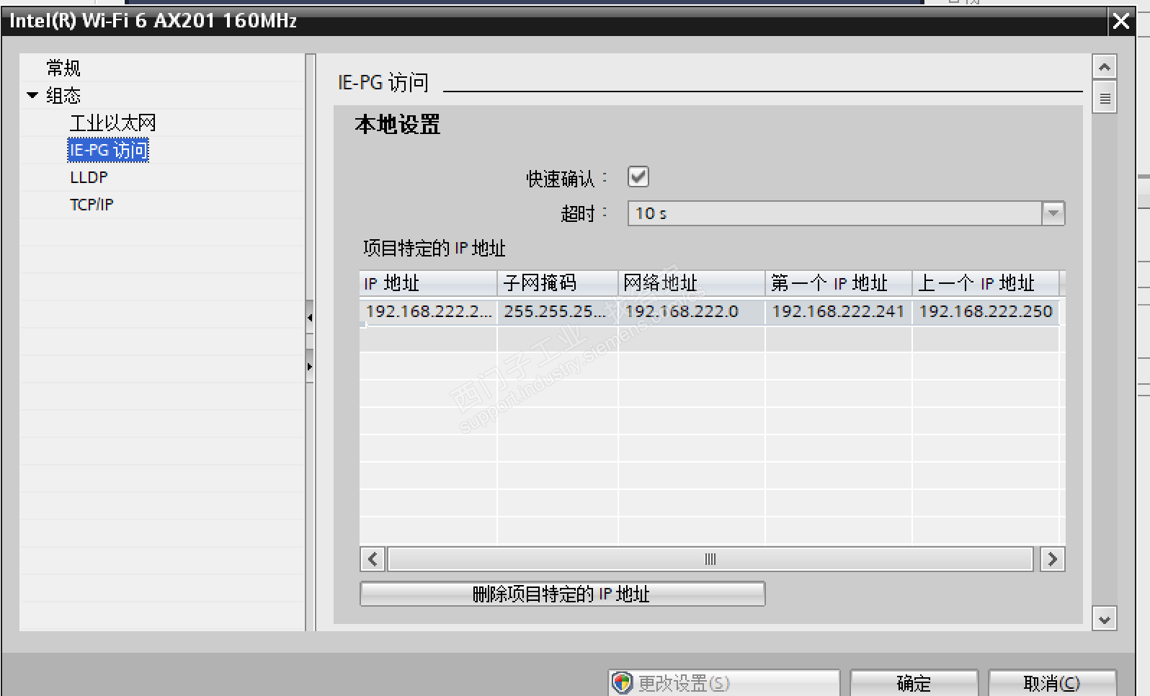Click the 上一个 IP 地址 column header

986,283
